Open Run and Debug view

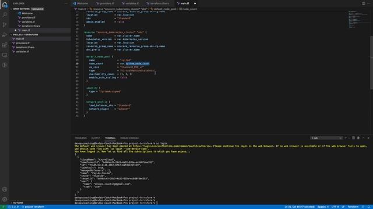5,35
